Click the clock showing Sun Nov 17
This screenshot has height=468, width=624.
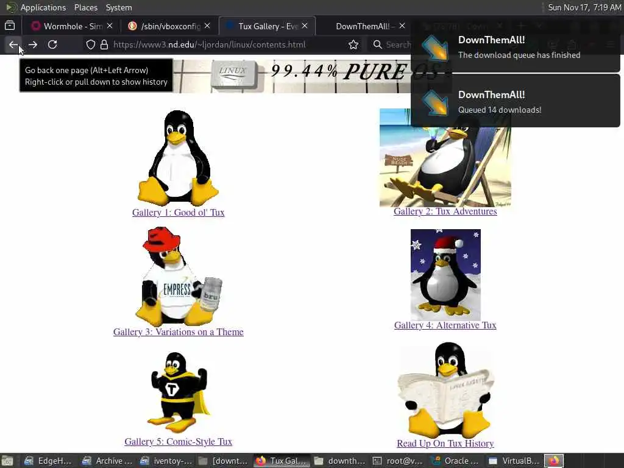(x=584, y=7)
